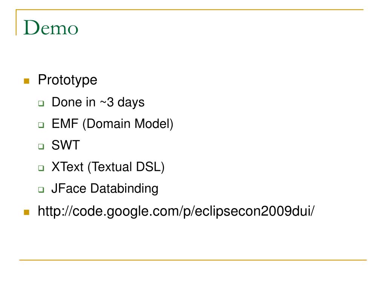Click the hollow bullet beside EMF (Domain Model)
This screenshot has width=386, height=289.
[x=41, y=125]
